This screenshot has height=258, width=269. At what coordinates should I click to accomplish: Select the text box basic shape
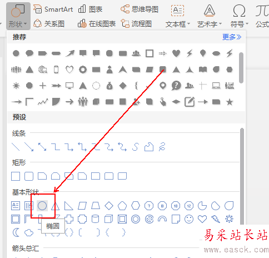coord(16,206)
